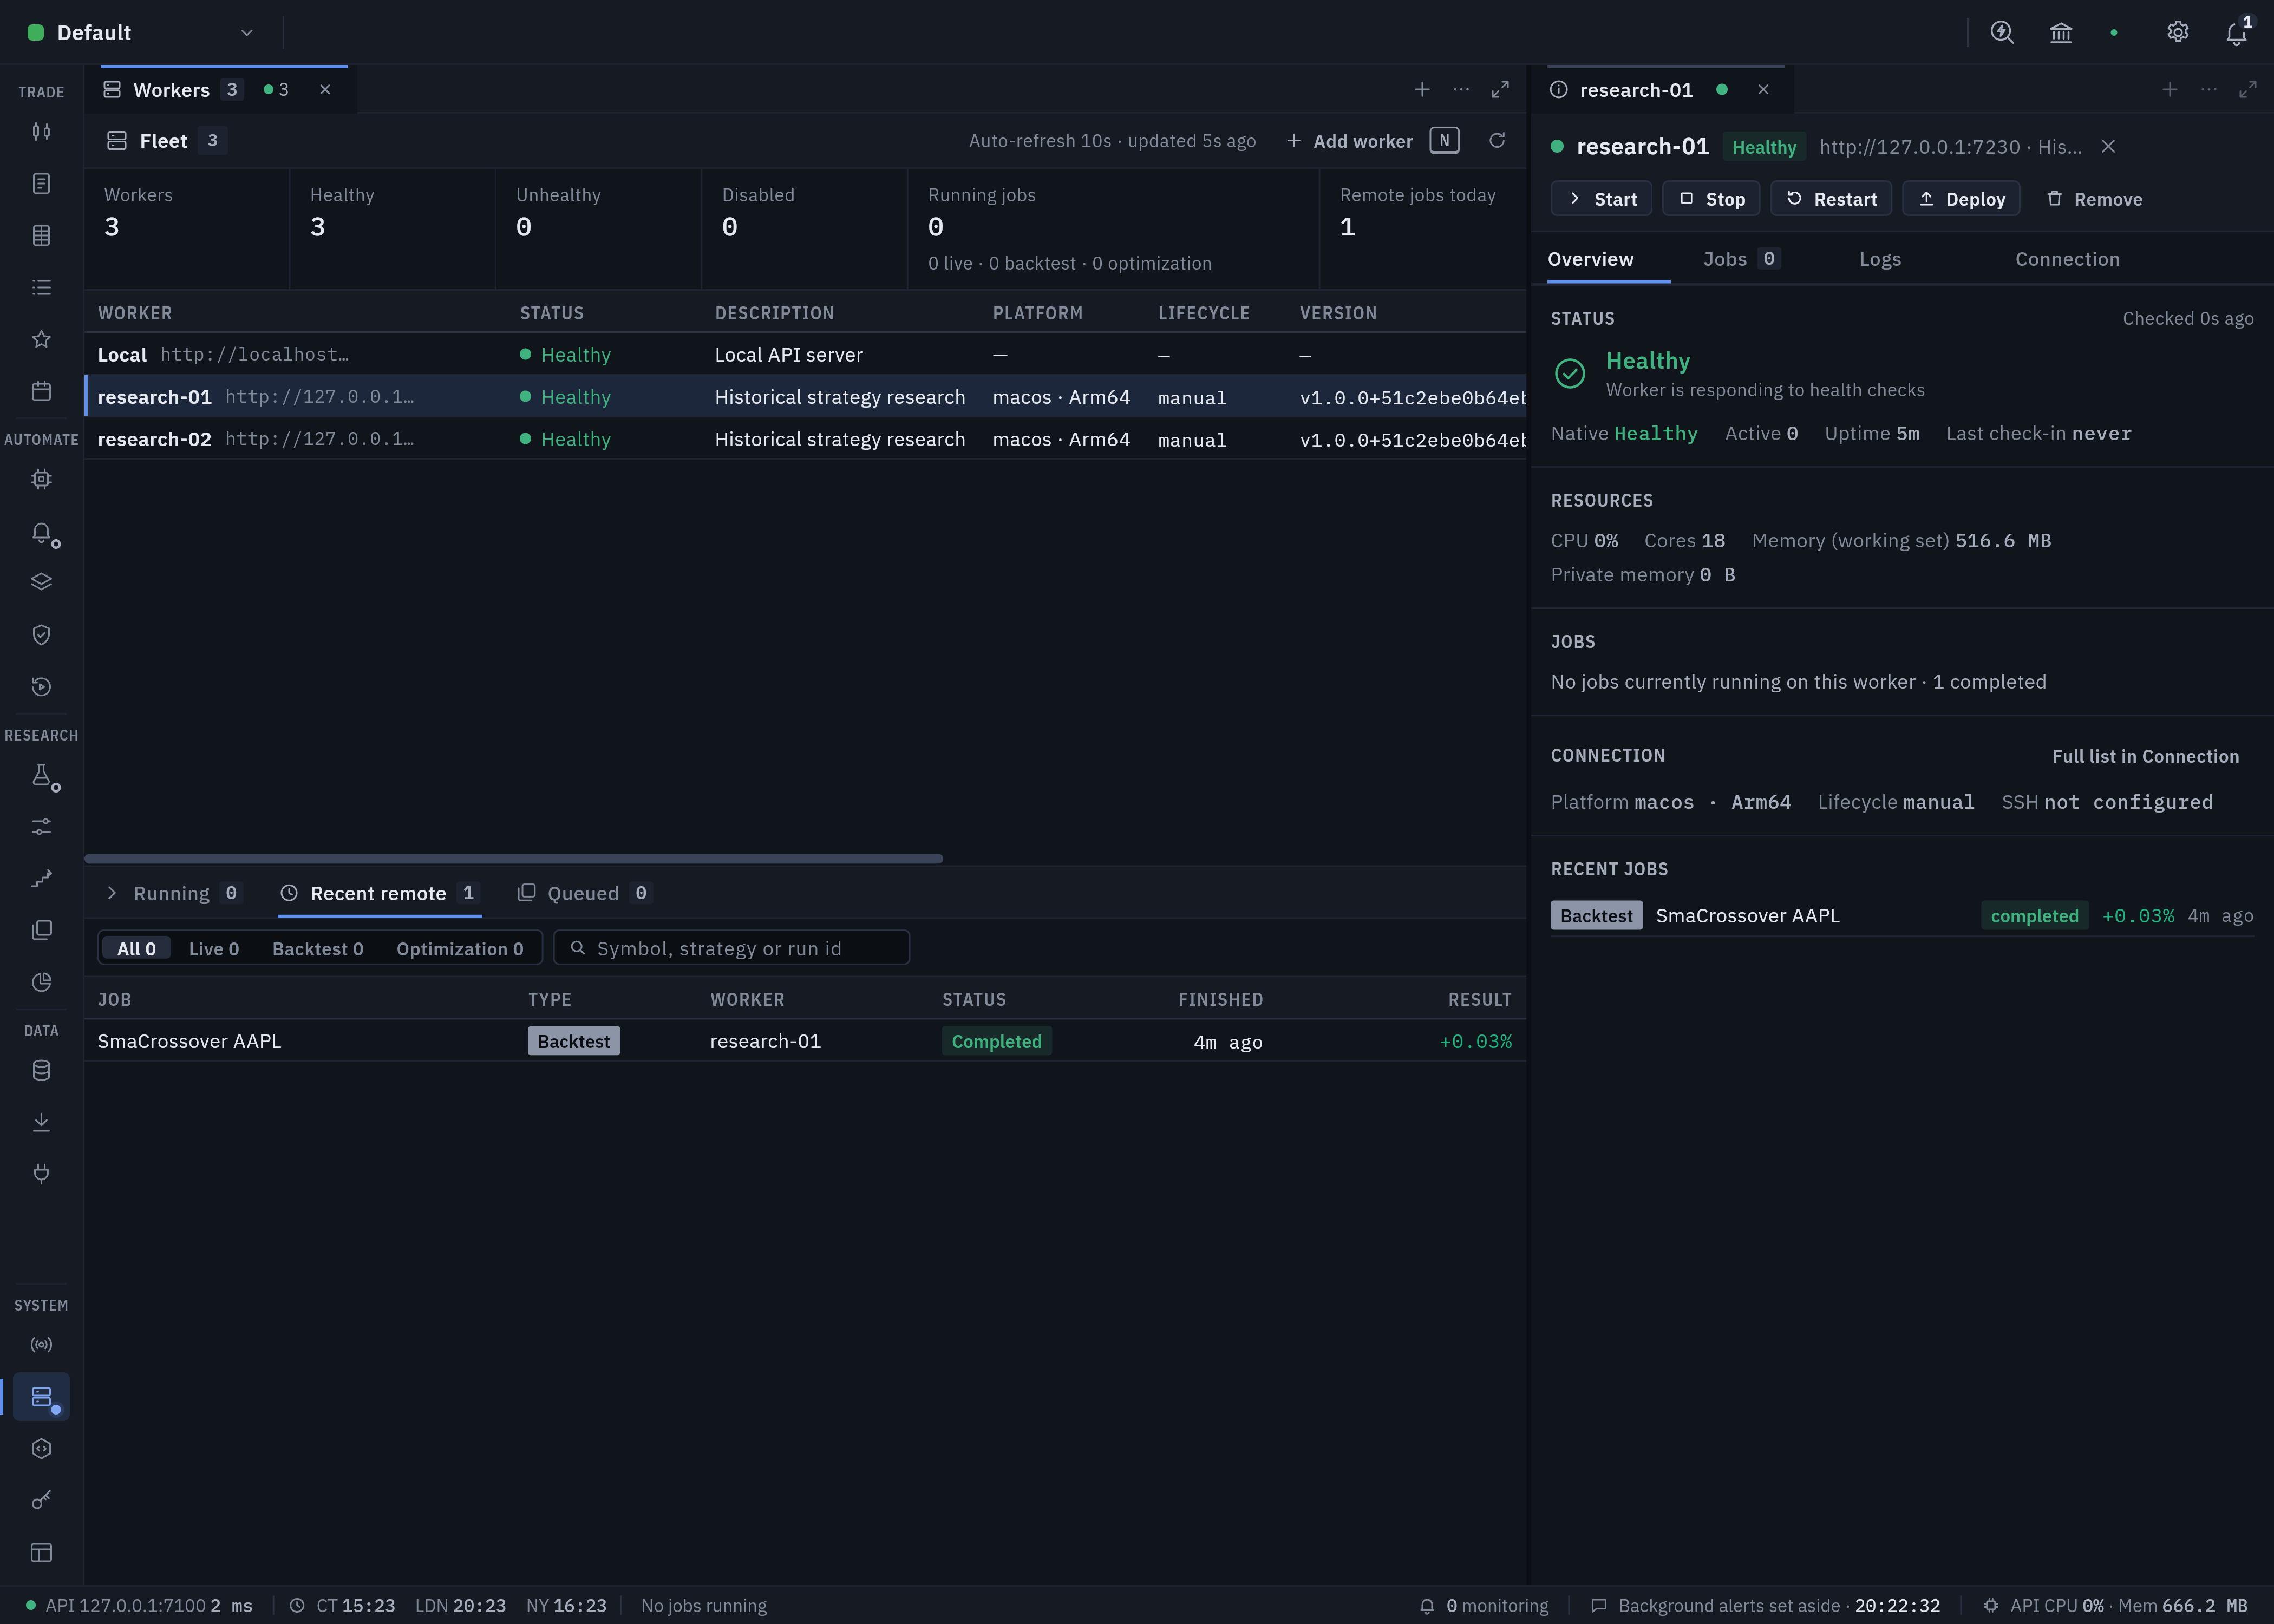Switch to the Logs tab

pos(1880,259)
